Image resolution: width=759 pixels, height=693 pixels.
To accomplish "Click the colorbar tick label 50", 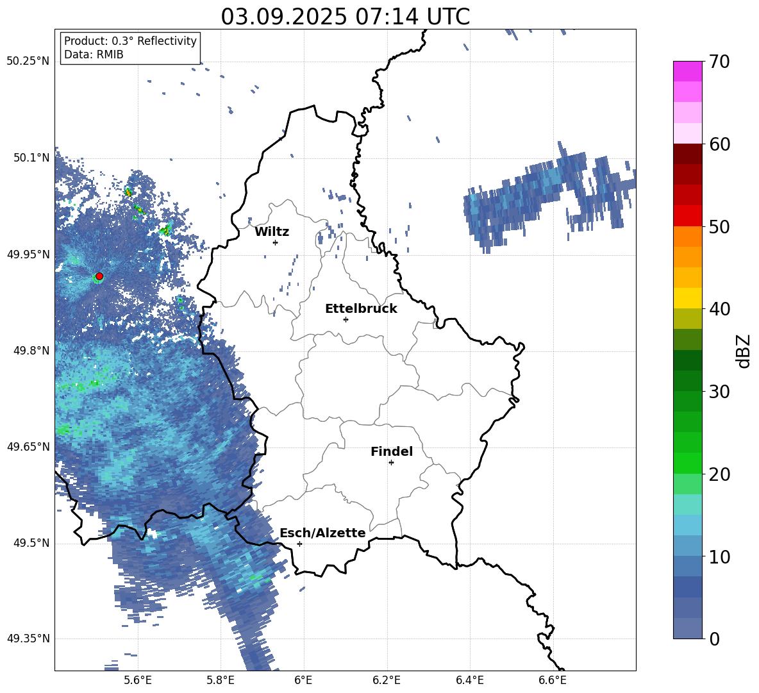I will coord(719,227).
